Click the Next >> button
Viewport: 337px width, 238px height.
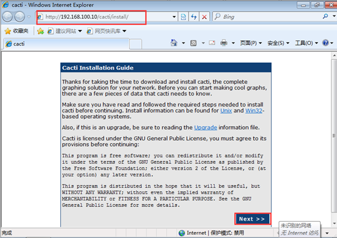tap(252, 219)
